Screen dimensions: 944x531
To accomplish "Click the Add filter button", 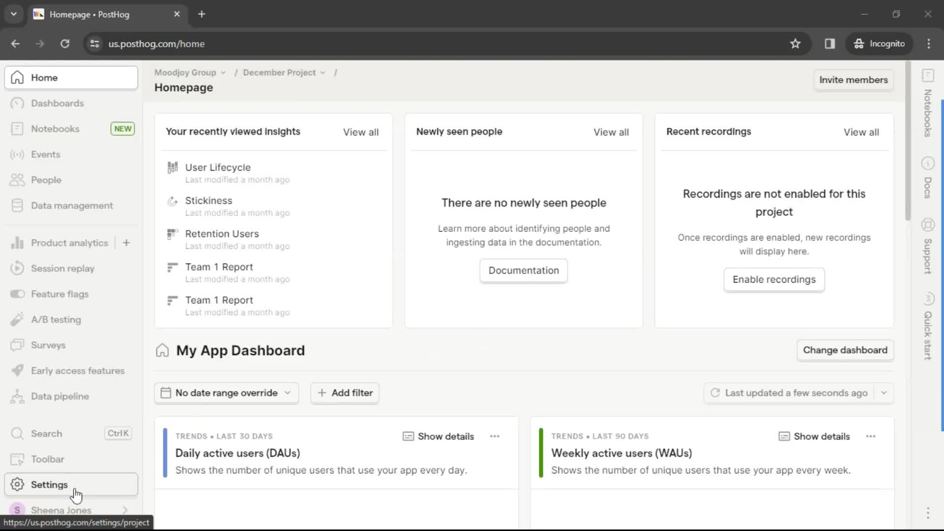I will point(345,393).
